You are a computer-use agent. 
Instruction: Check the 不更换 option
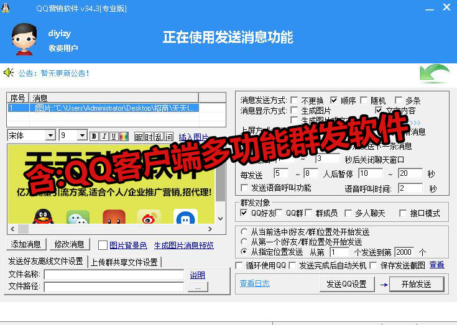pos(294,101)
